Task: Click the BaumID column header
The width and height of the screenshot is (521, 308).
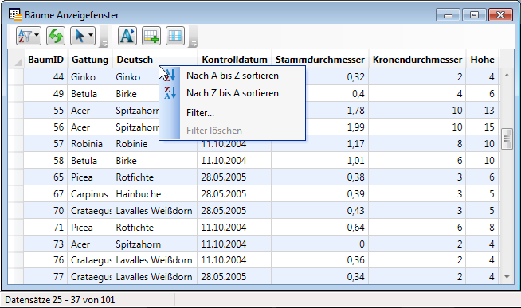Action: coord(45,60)
